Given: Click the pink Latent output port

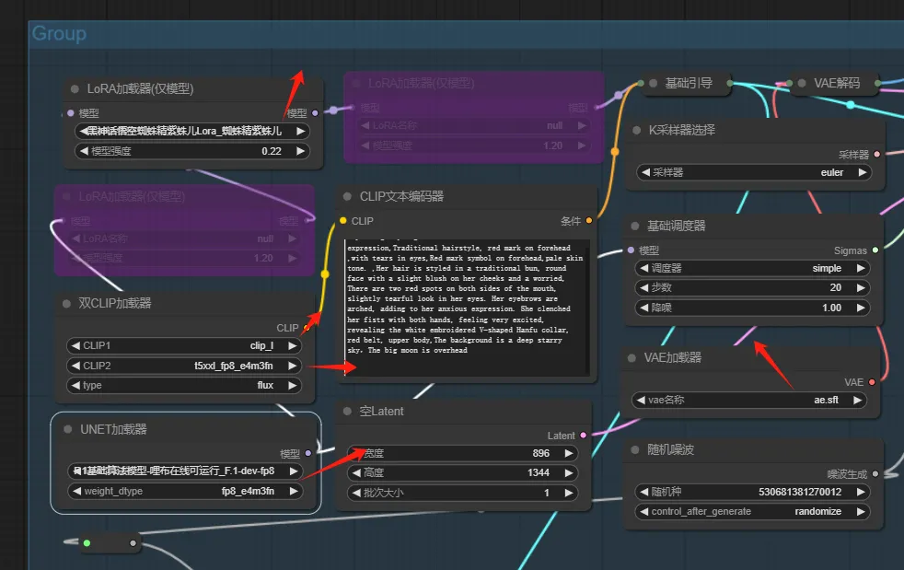Looking at the screenshot, I should click(x=583, y=436).
